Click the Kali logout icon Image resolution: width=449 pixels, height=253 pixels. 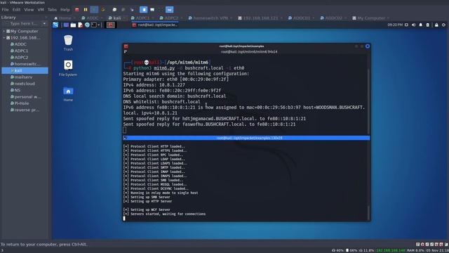tap(443, 25)
